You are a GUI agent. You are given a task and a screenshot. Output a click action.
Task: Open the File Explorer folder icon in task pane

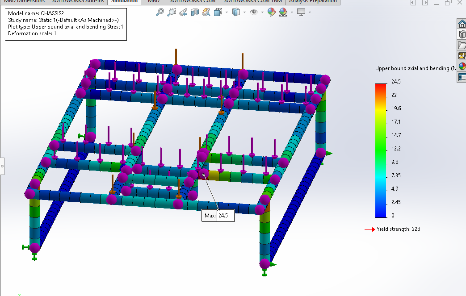[x=462, y=45]
